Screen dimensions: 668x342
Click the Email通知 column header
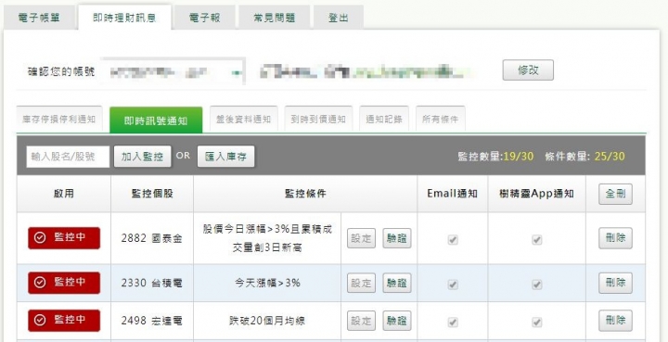click(x=452, y=194)
